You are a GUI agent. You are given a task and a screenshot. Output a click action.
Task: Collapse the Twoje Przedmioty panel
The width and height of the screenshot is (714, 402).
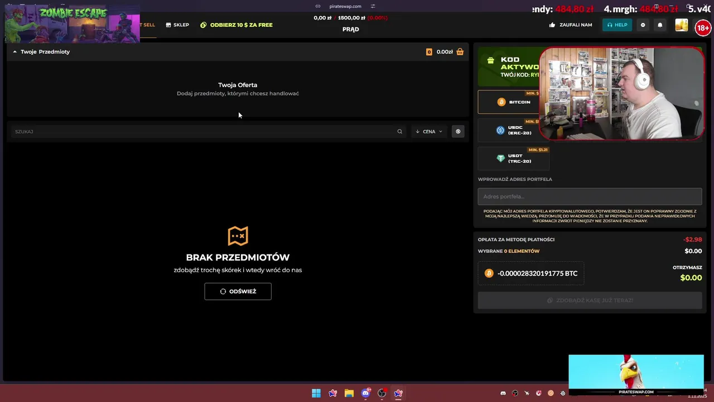15,51
